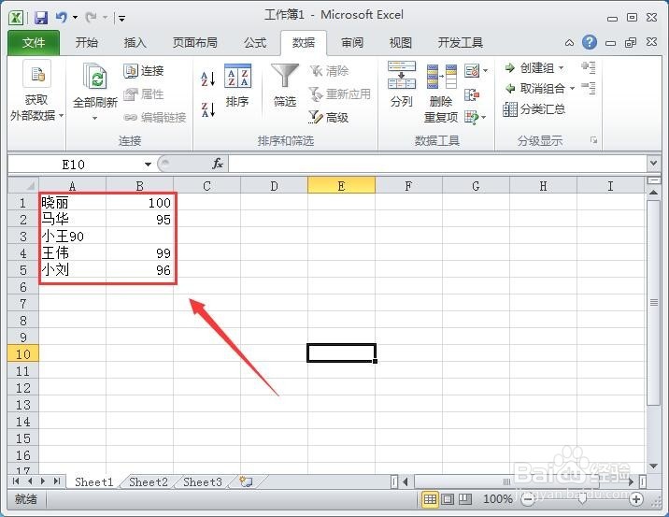
Task: Switch to the 开始 home tab
Action: (87, 43)
